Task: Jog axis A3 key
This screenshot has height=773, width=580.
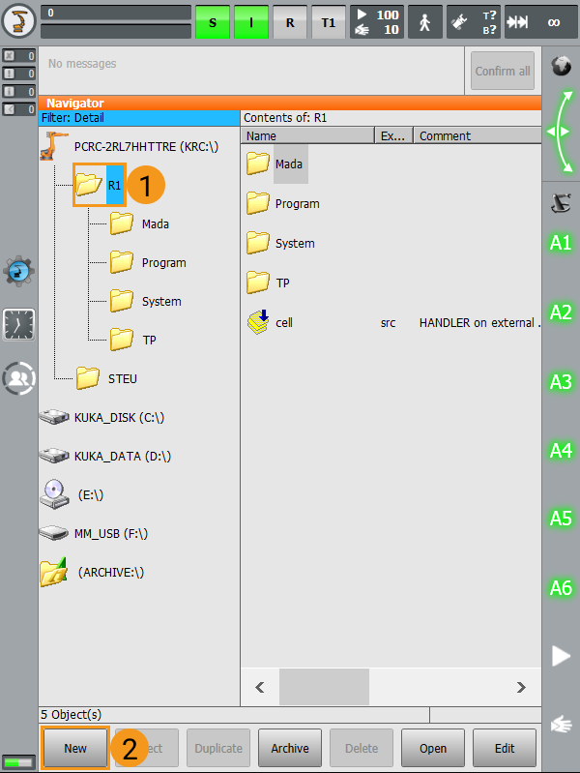Action: (561, 381)
